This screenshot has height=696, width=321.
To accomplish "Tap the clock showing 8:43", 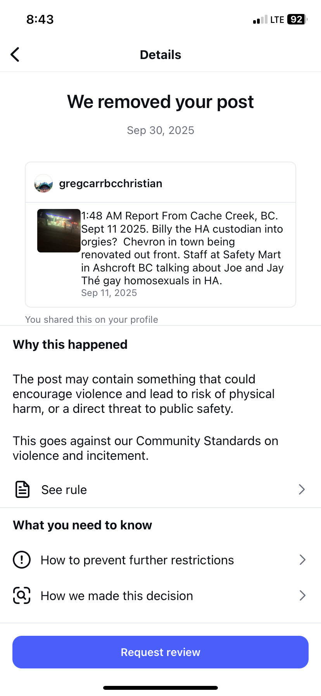I will pyautogui.click(x=40, y=19).
